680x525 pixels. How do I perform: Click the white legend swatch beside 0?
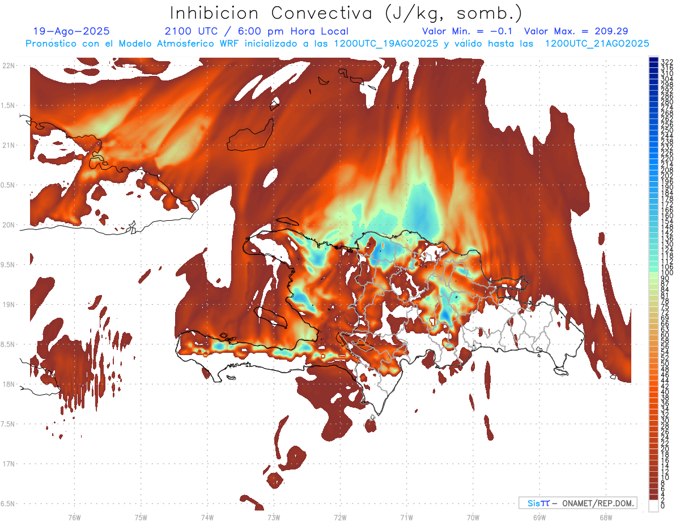coord(654,506)
